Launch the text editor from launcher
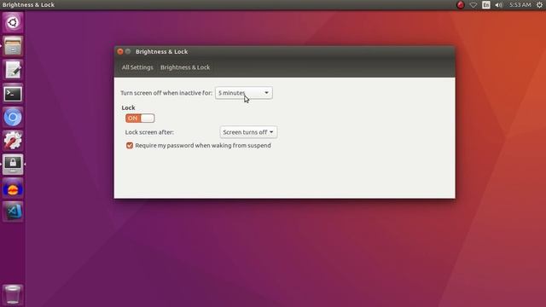546x307 pixels. pyautogui.click(x=13, y=70)
